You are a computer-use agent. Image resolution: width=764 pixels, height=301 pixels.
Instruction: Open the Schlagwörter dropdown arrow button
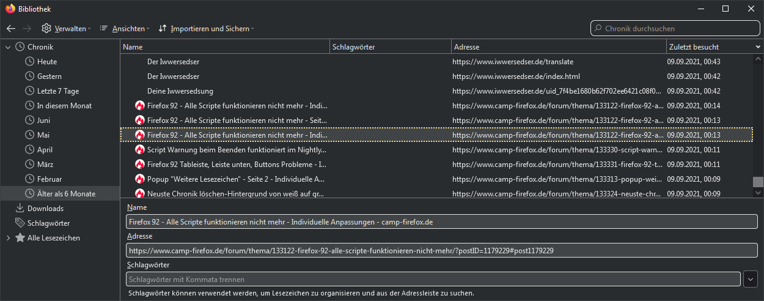751,280
